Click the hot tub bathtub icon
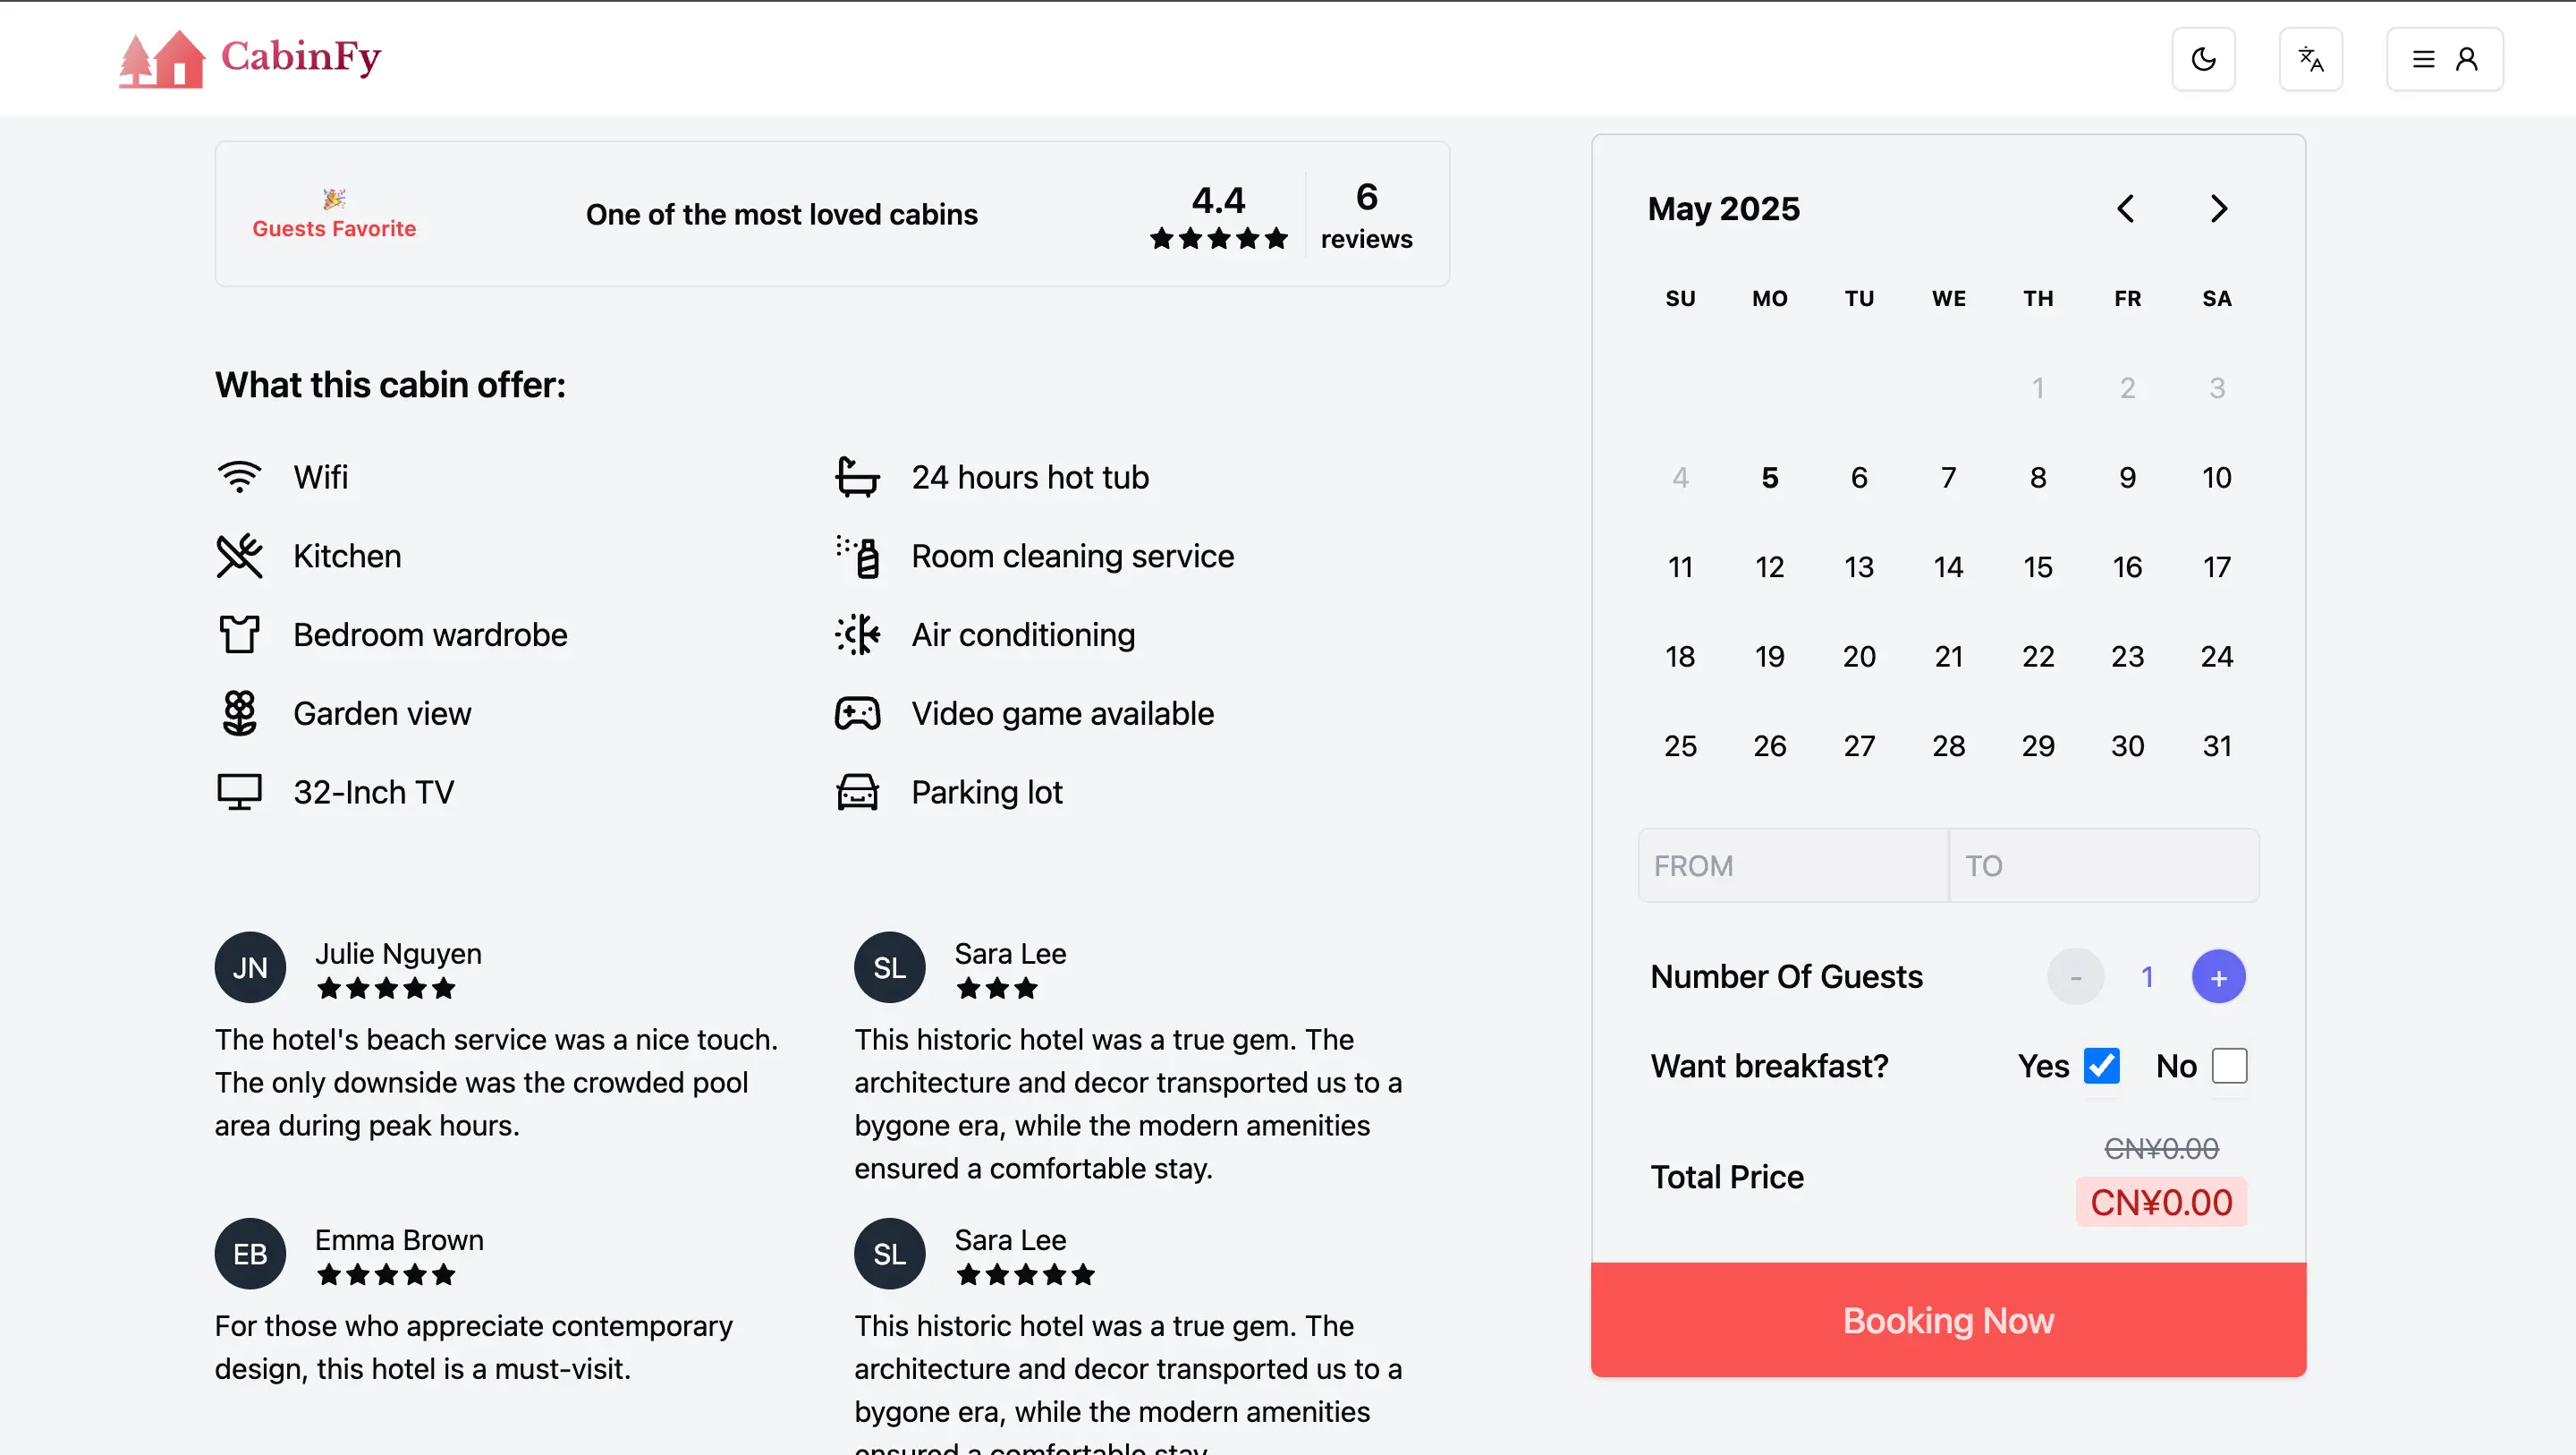The width and height of the screenshot is (2576, 1455). pos(857,477)
